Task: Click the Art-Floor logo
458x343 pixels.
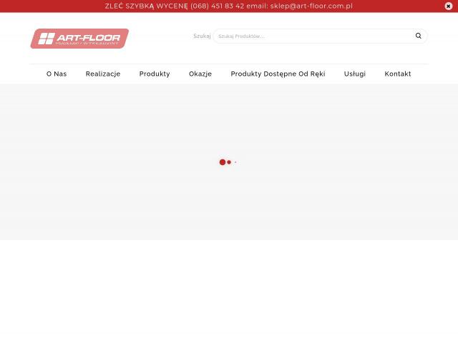Action: point(79,39)
